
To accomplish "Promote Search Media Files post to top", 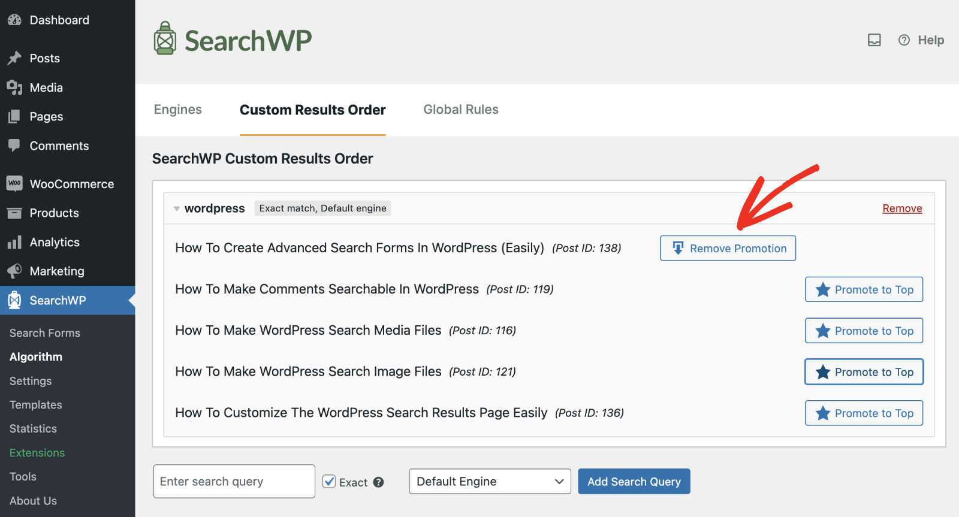I will pyautogui.click(x=864, y=331).
